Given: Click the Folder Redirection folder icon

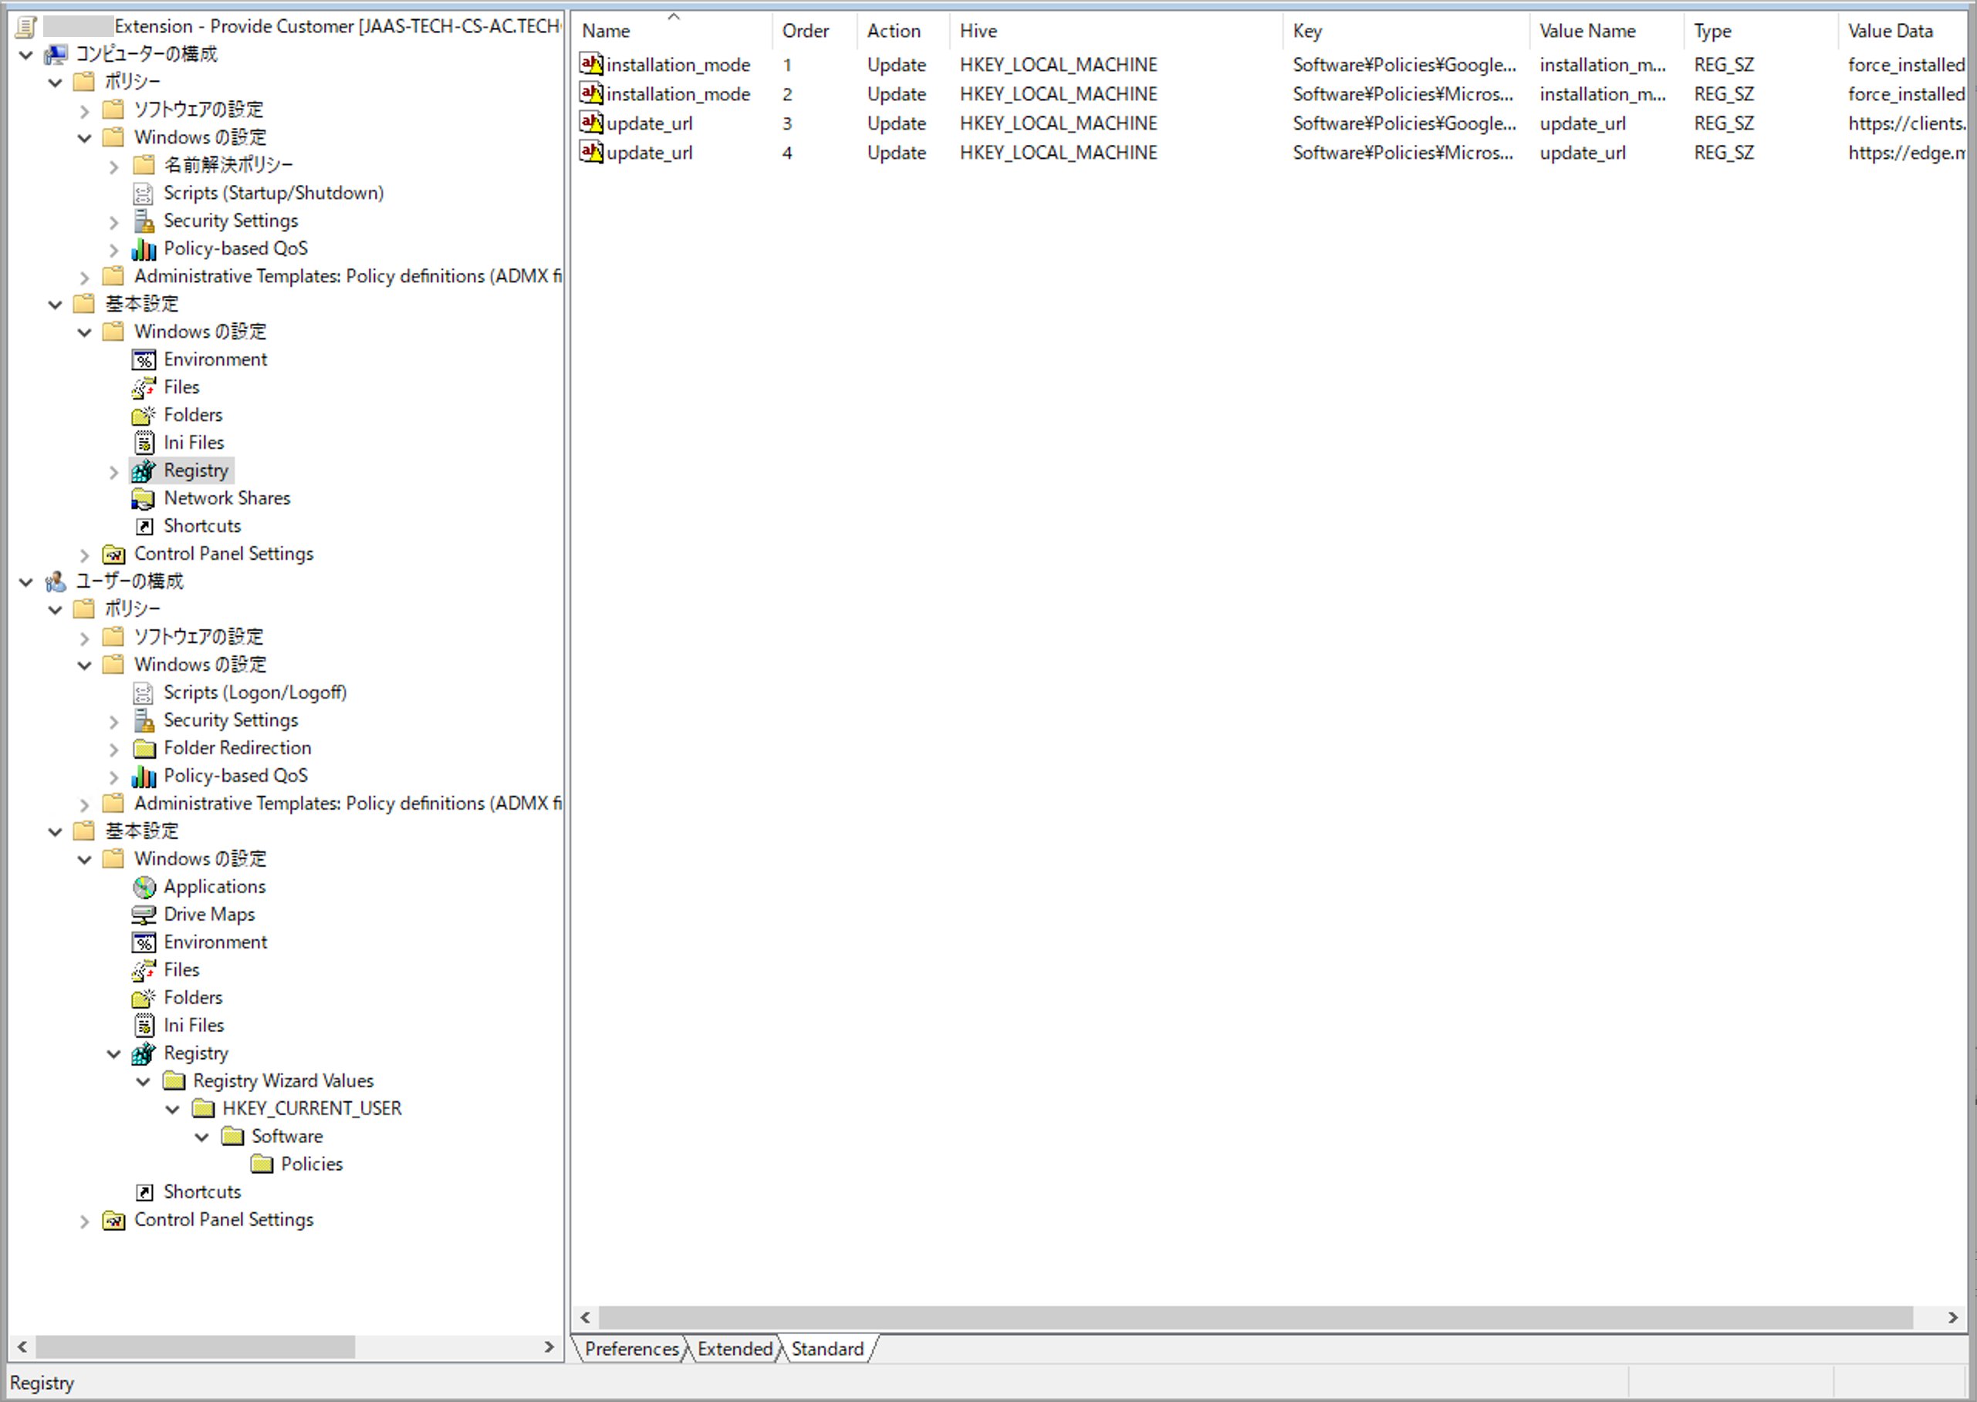Looking at the screenshot, I should [144, 749].
